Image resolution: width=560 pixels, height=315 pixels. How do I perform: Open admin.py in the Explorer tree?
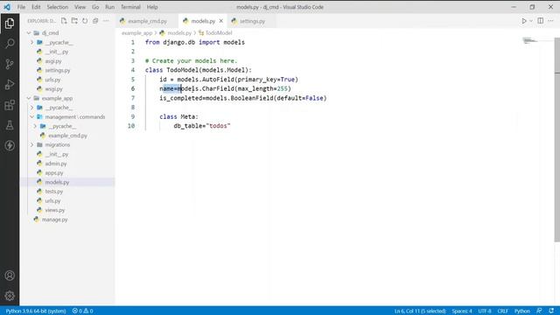pos(56,164)
